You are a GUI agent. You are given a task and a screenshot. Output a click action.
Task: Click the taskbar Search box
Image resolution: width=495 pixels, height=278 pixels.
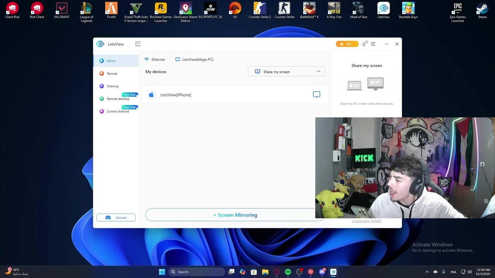pyautogui.click(x=197, y=272)
